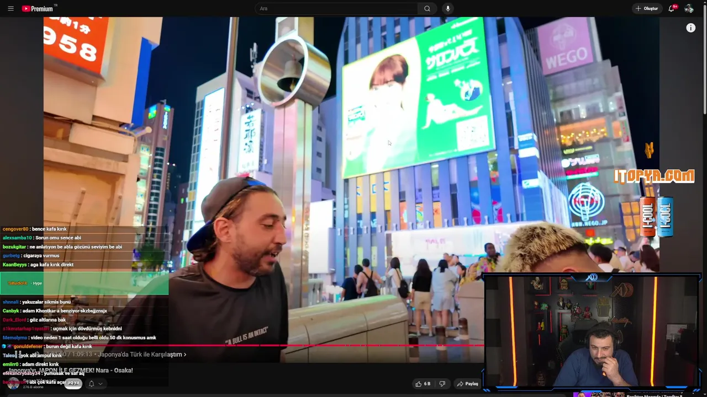Click chat message 'burun değil kafa kırık'
Screen dimensions: 707x397
click(x=69, y=346)
